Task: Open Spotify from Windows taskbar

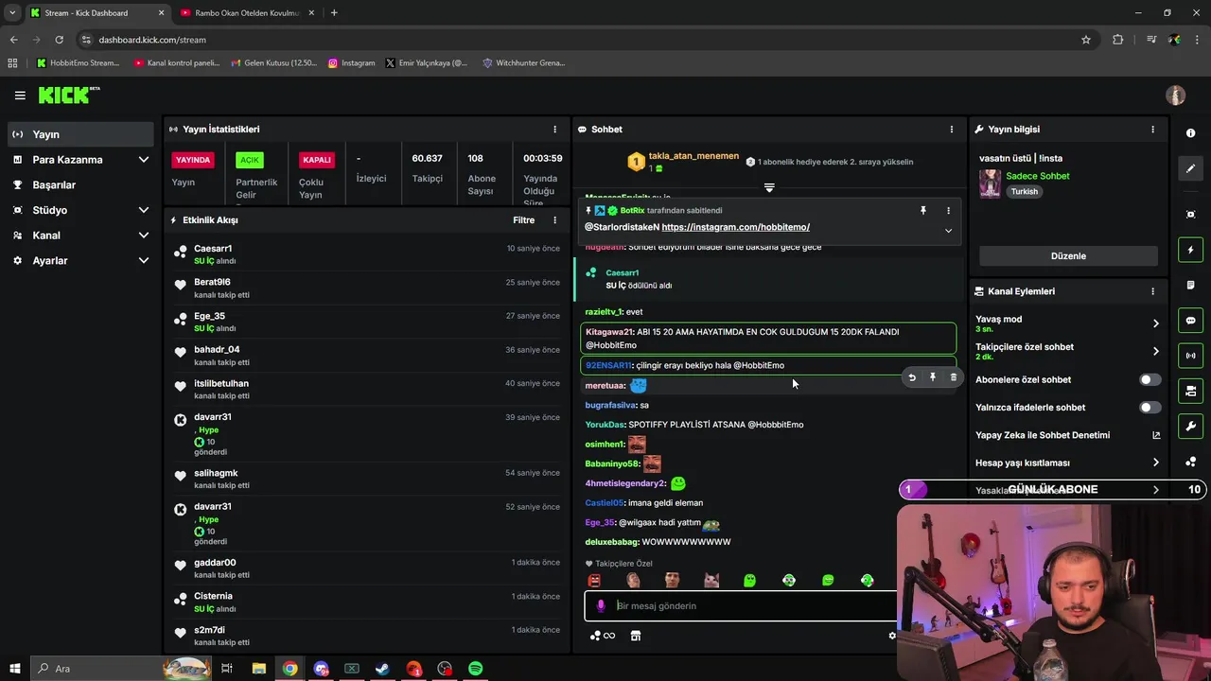Action: [x=476, y=669]
